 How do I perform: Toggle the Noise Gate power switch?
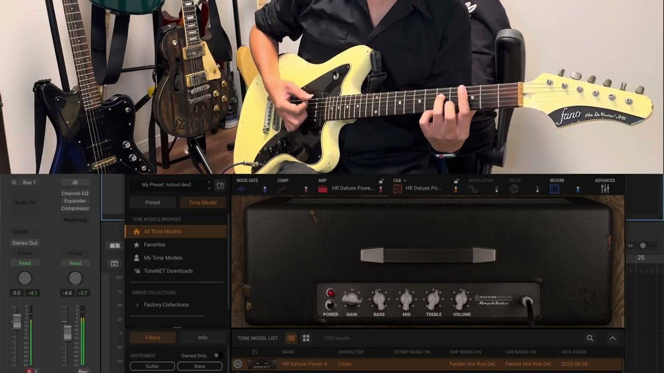click(x=265, y=190)
